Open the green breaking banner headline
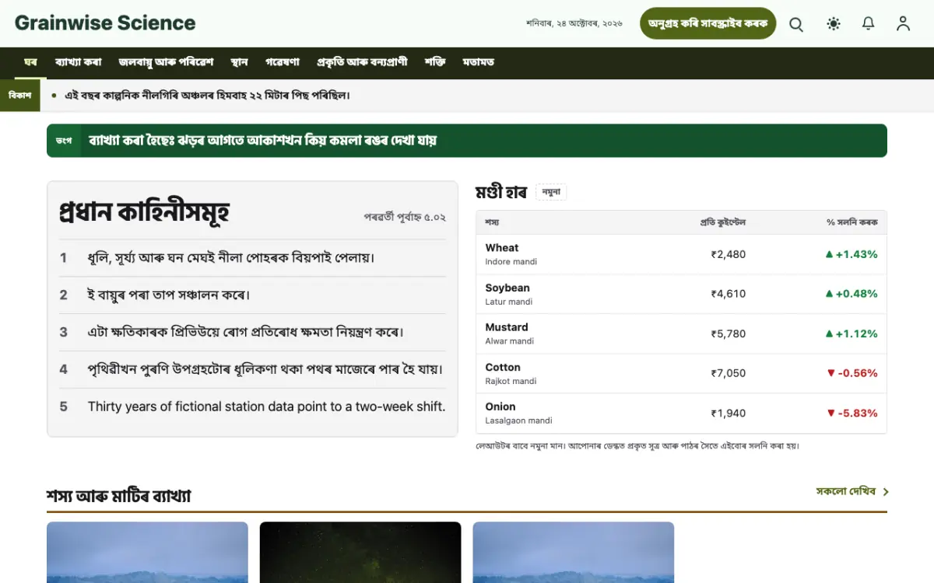This screenshot has width=934, height=583. 262,141
